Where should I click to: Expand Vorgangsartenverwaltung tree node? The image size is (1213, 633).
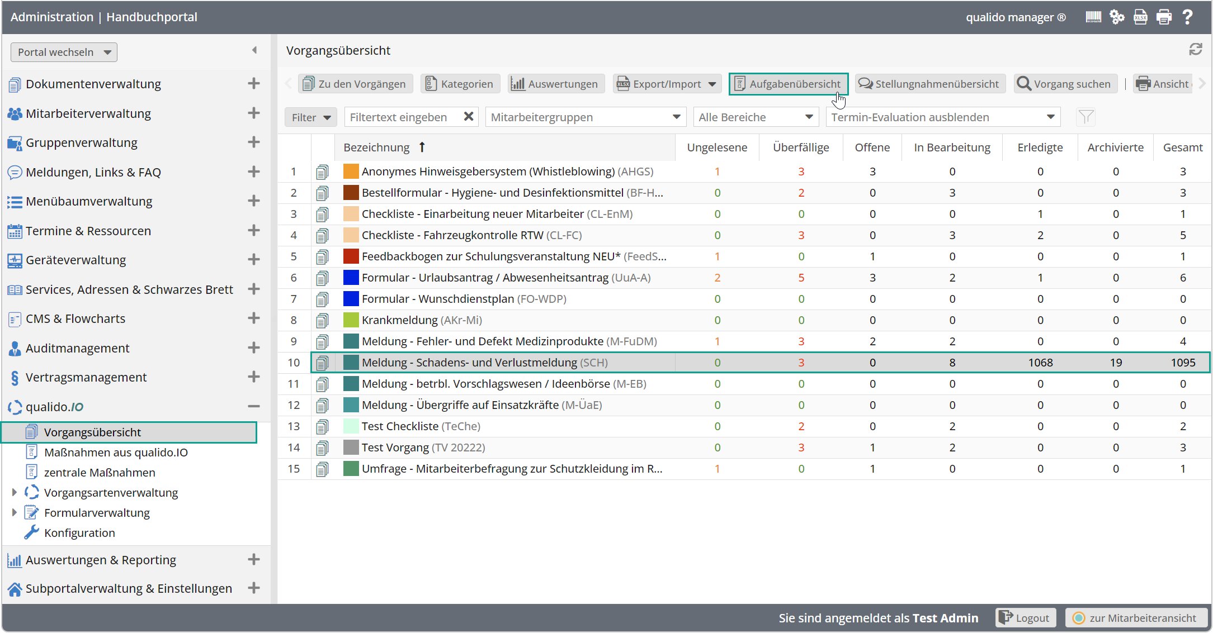(14, 492)
